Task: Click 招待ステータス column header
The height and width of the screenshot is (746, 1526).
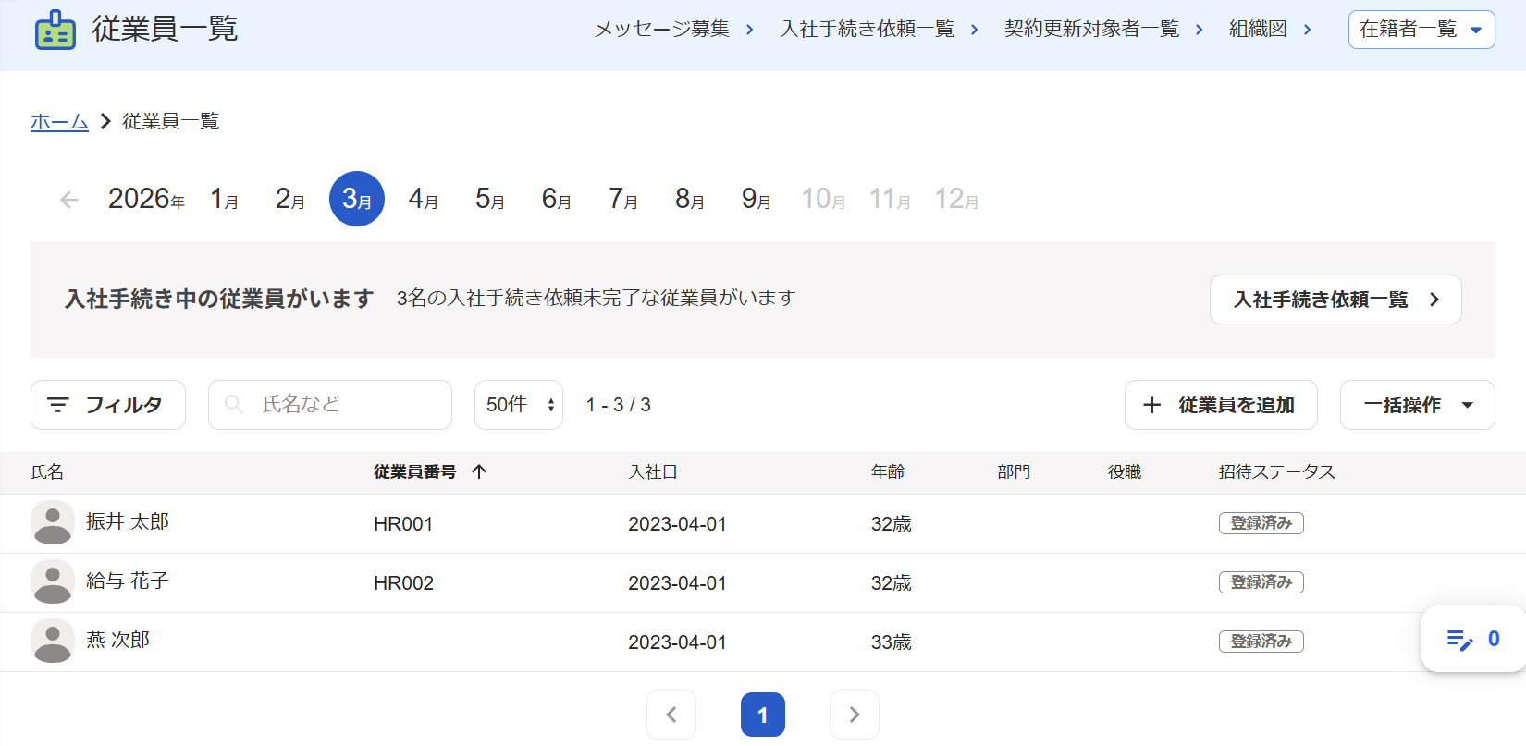Action: (1277, 471)
